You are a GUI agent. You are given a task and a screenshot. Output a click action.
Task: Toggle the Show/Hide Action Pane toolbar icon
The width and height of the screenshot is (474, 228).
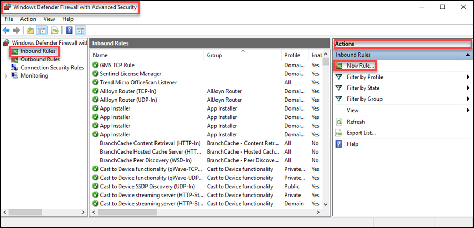(80, 30)
